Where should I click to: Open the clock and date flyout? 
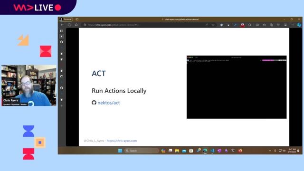point(292,151)
